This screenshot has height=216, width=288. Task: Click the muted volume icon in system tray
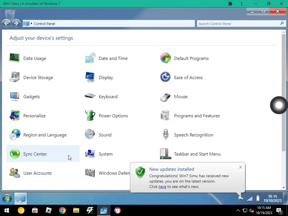click(x=251, y=210)
